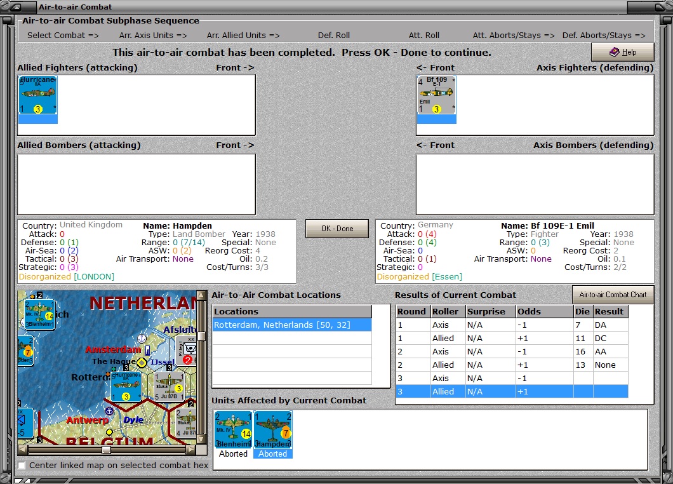Click Disorganized [Essen] status text

click(419, 276)
